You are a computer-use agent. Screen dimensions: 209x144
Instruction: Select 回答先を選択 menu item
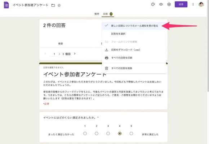(134, 34)
